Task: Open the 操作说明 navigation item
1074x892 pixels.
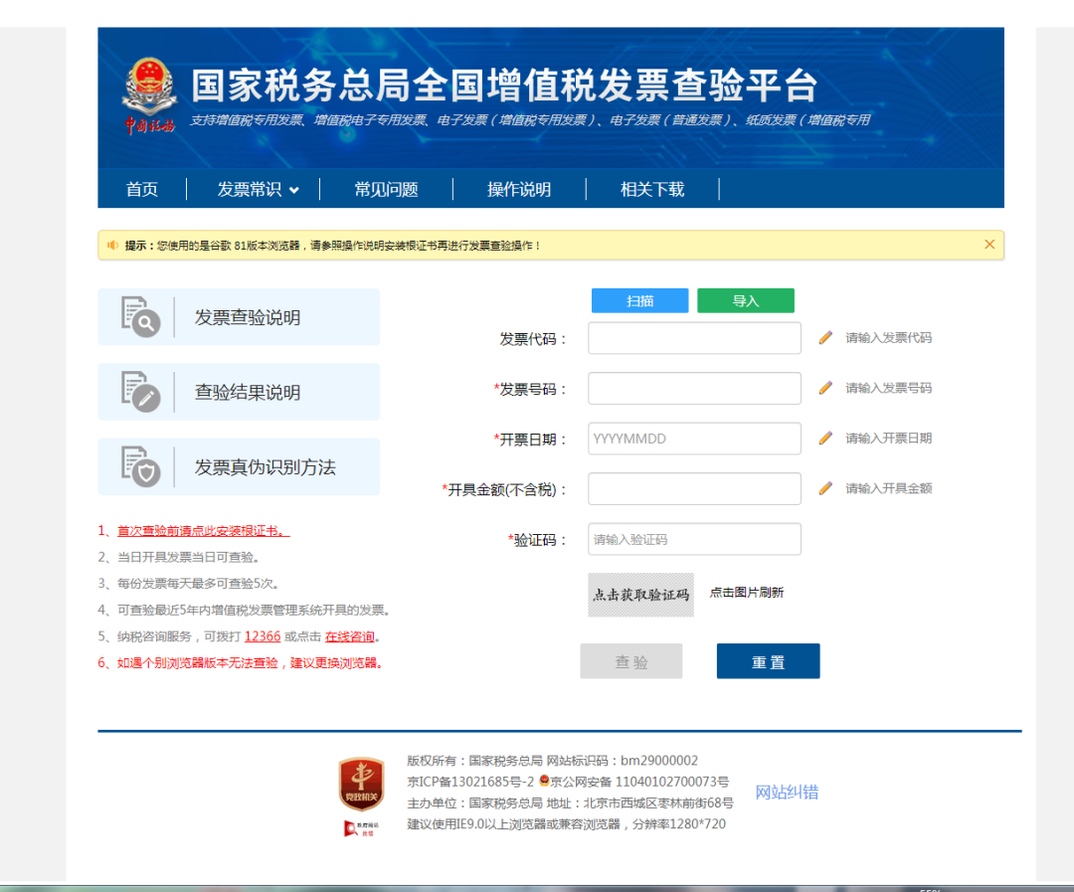Action: (x=519, y=189)
